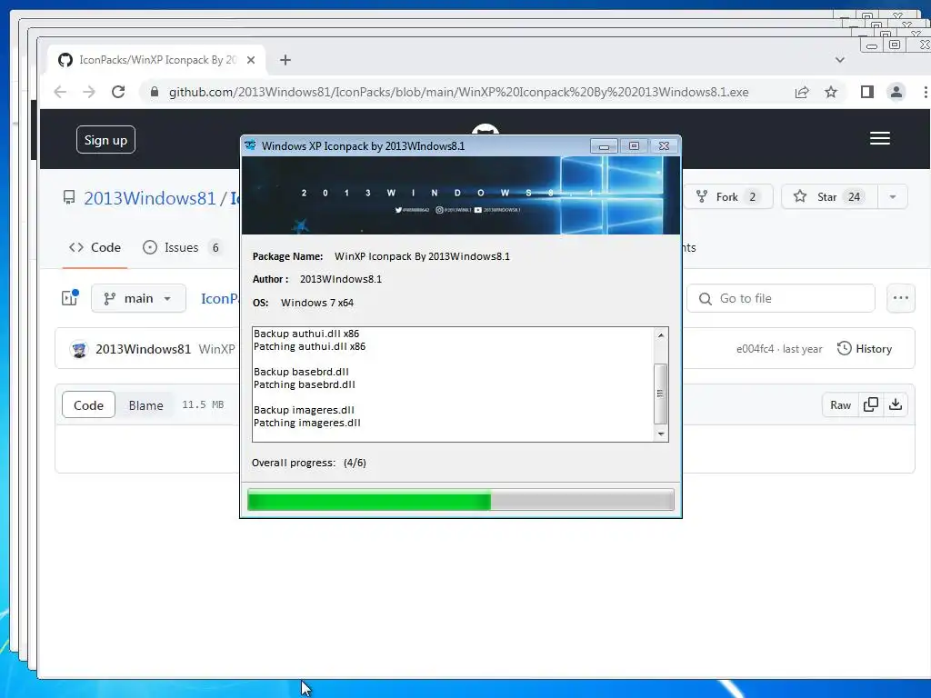Click 'Patching authui.dll x86' log line
The image size is (931, 698).
(309, 346)
